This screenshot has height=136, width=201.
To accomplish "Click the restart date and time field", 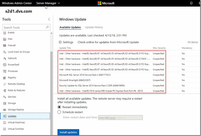I will click(120, 118).
